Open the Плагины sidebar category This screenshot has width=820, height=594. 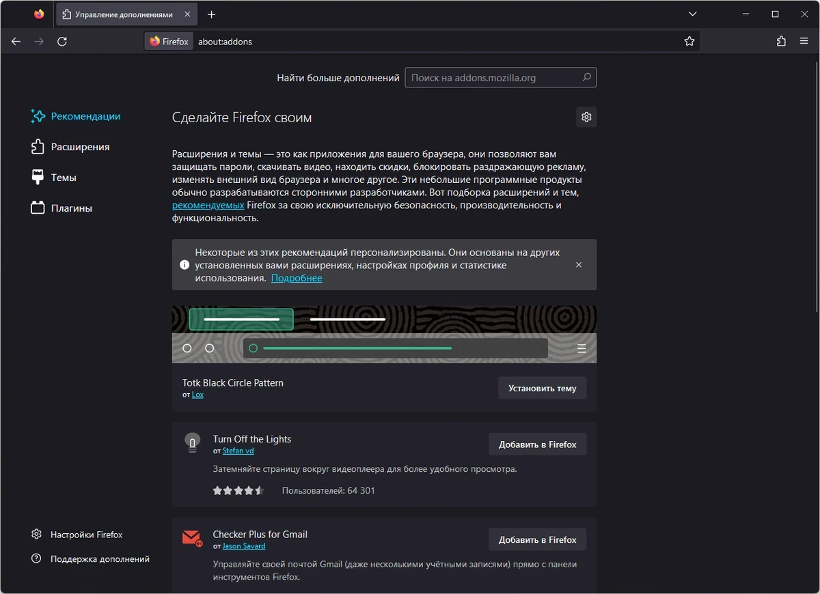tap(61, 208)
